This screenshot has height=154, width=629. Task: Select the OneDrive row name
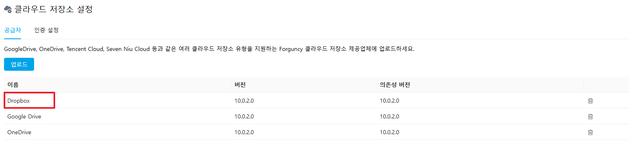pos(19,132)
